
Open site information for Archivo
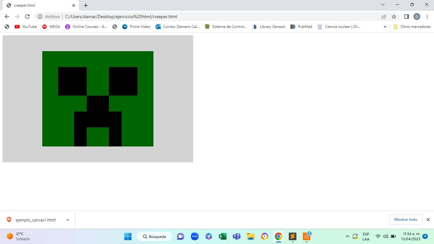tap(49, 17)
